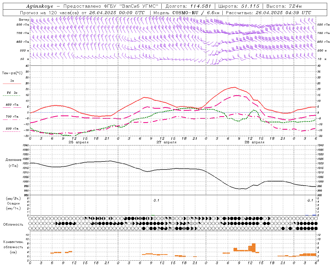Click the 1020 tick on left pressure axis
Viewport: 331px width, 265px height.
coord(25,163)
